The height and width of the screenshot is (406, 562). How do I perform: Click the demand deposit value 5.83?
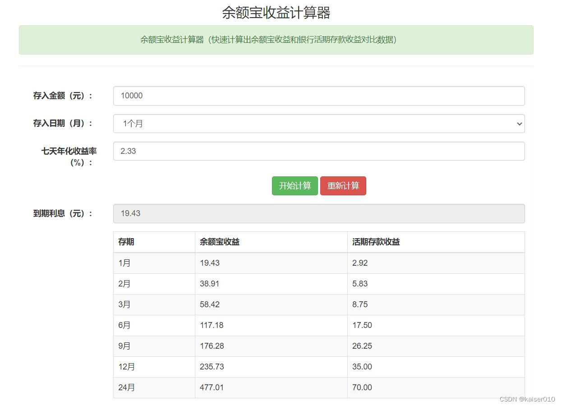coord(360,284)
